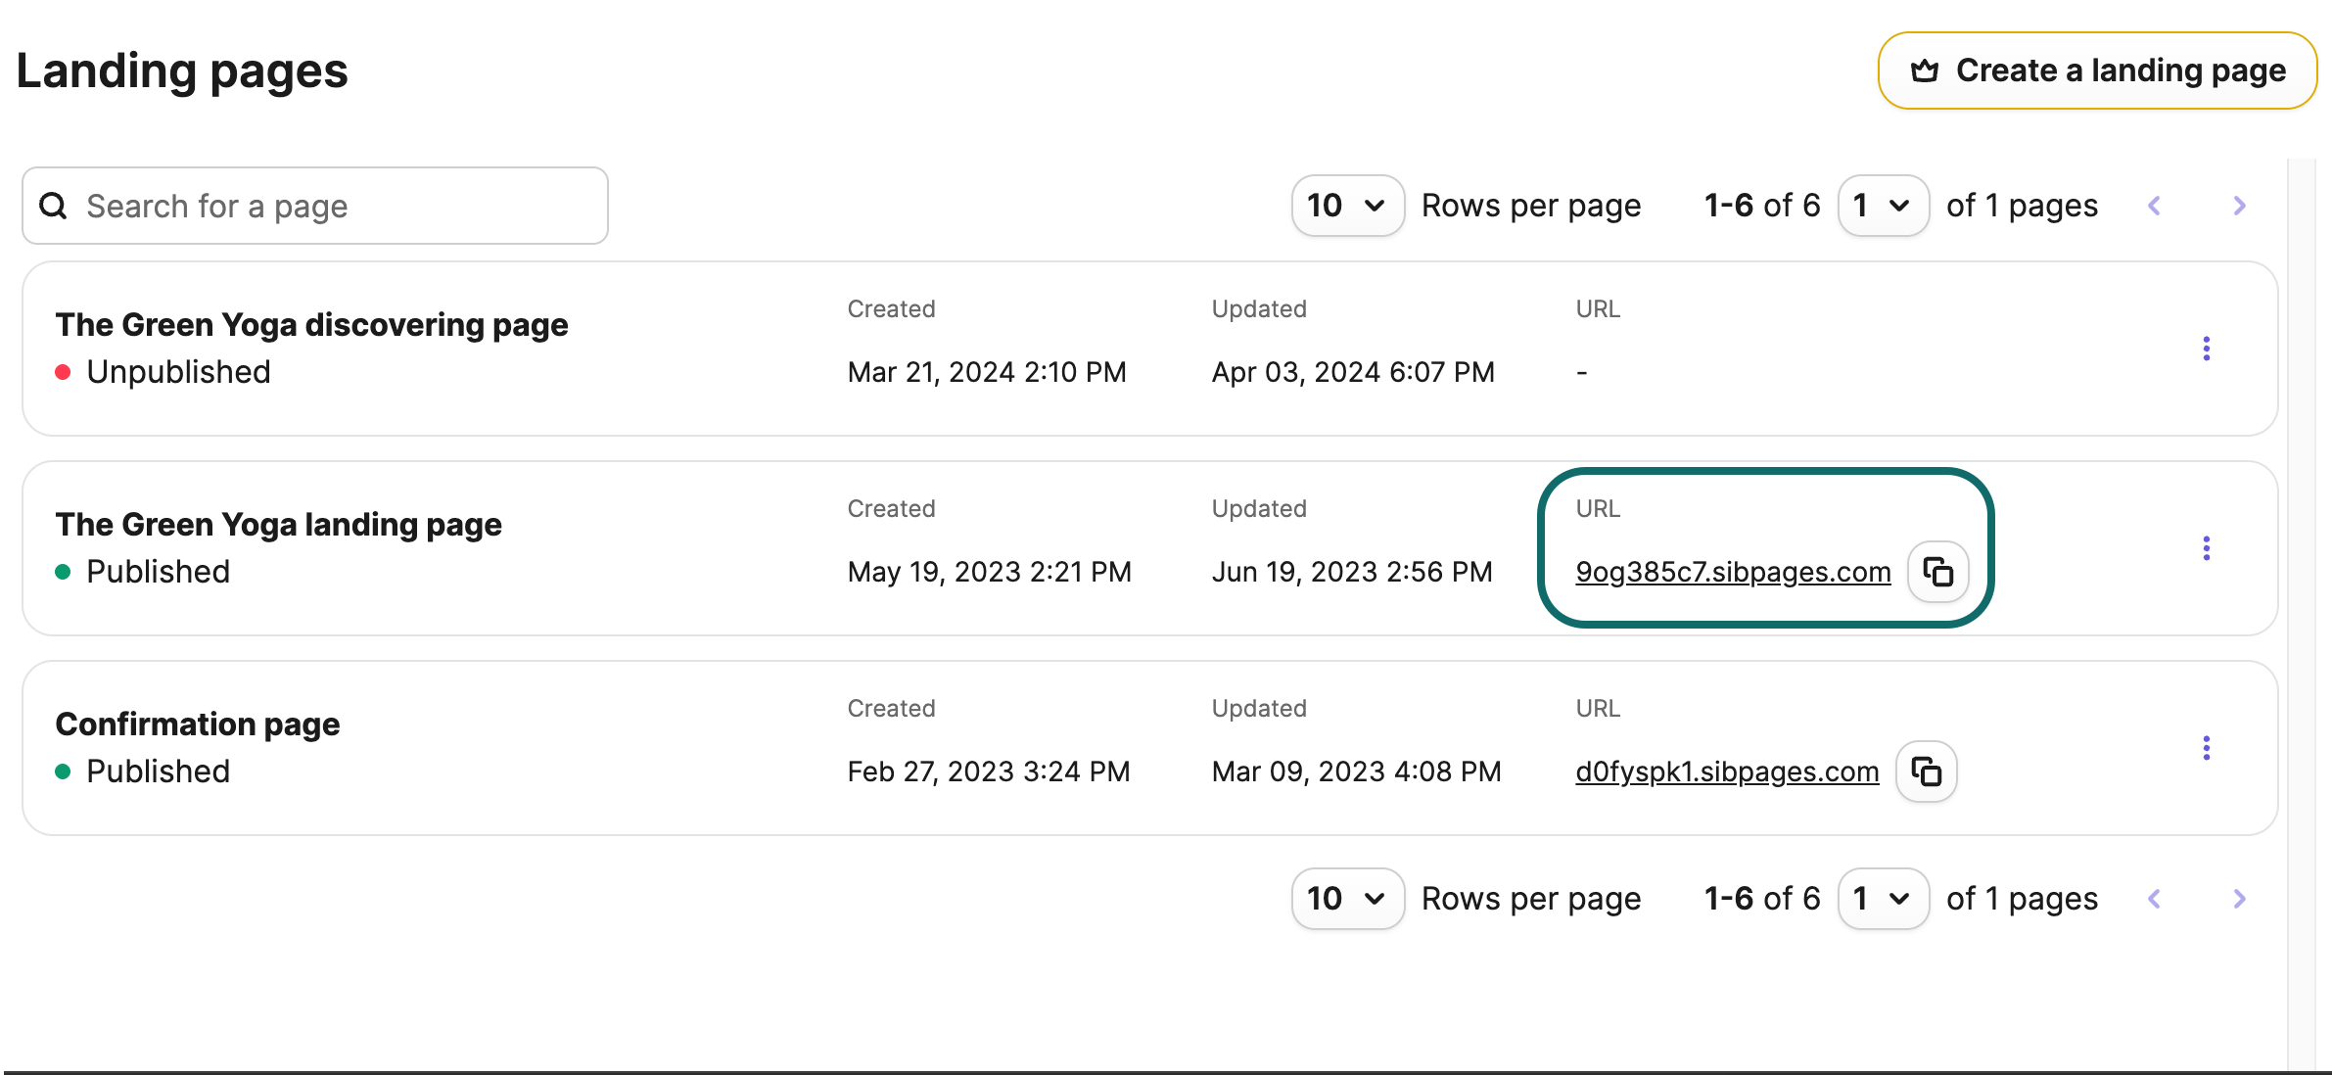Click the vertical scrollbar on the right
Viewport: 2332px width, 1075px height.
point(2302,615)
